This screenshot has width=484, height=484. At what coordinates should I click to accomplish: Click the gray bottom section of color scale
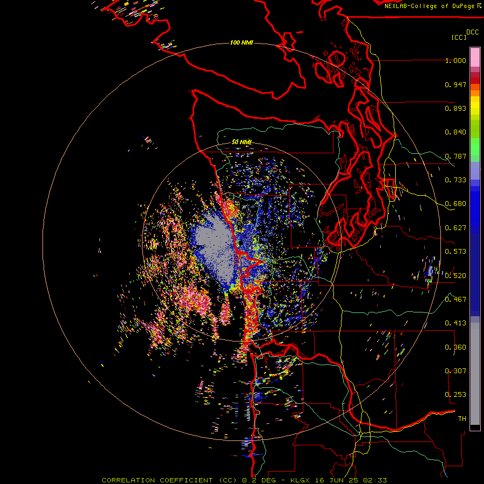(475, 374)
